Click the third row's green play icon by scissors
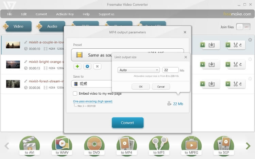Viewport: 255px width, 159px height. pyautogui.click(x=228, y=83)
